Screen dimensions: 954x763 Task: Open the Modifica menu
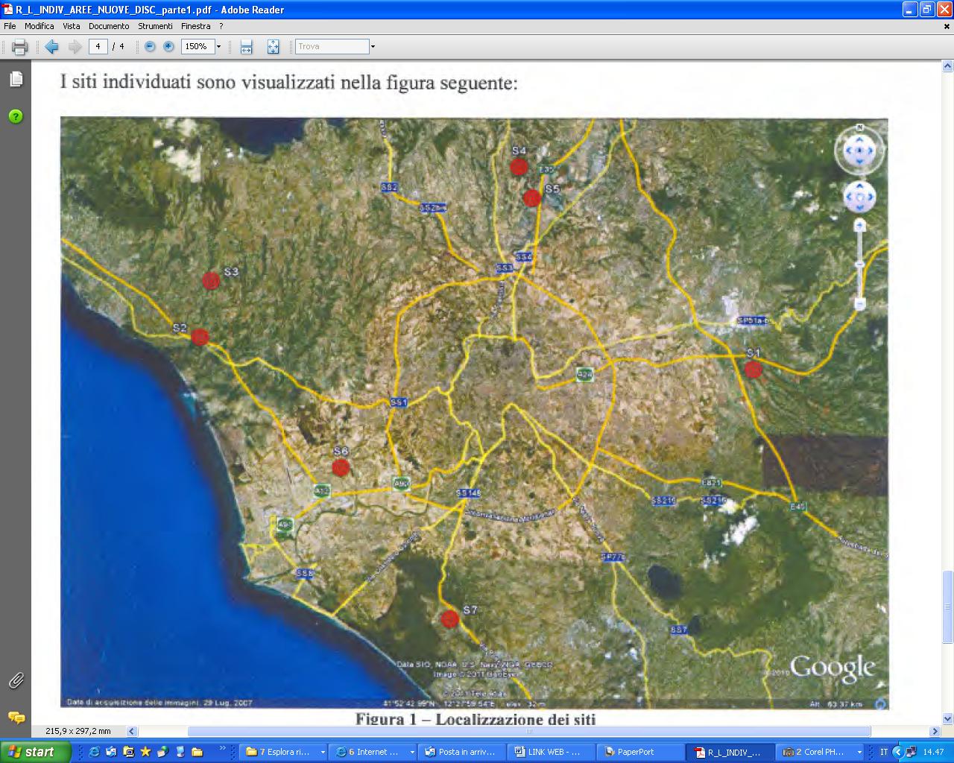click(39, 26)
